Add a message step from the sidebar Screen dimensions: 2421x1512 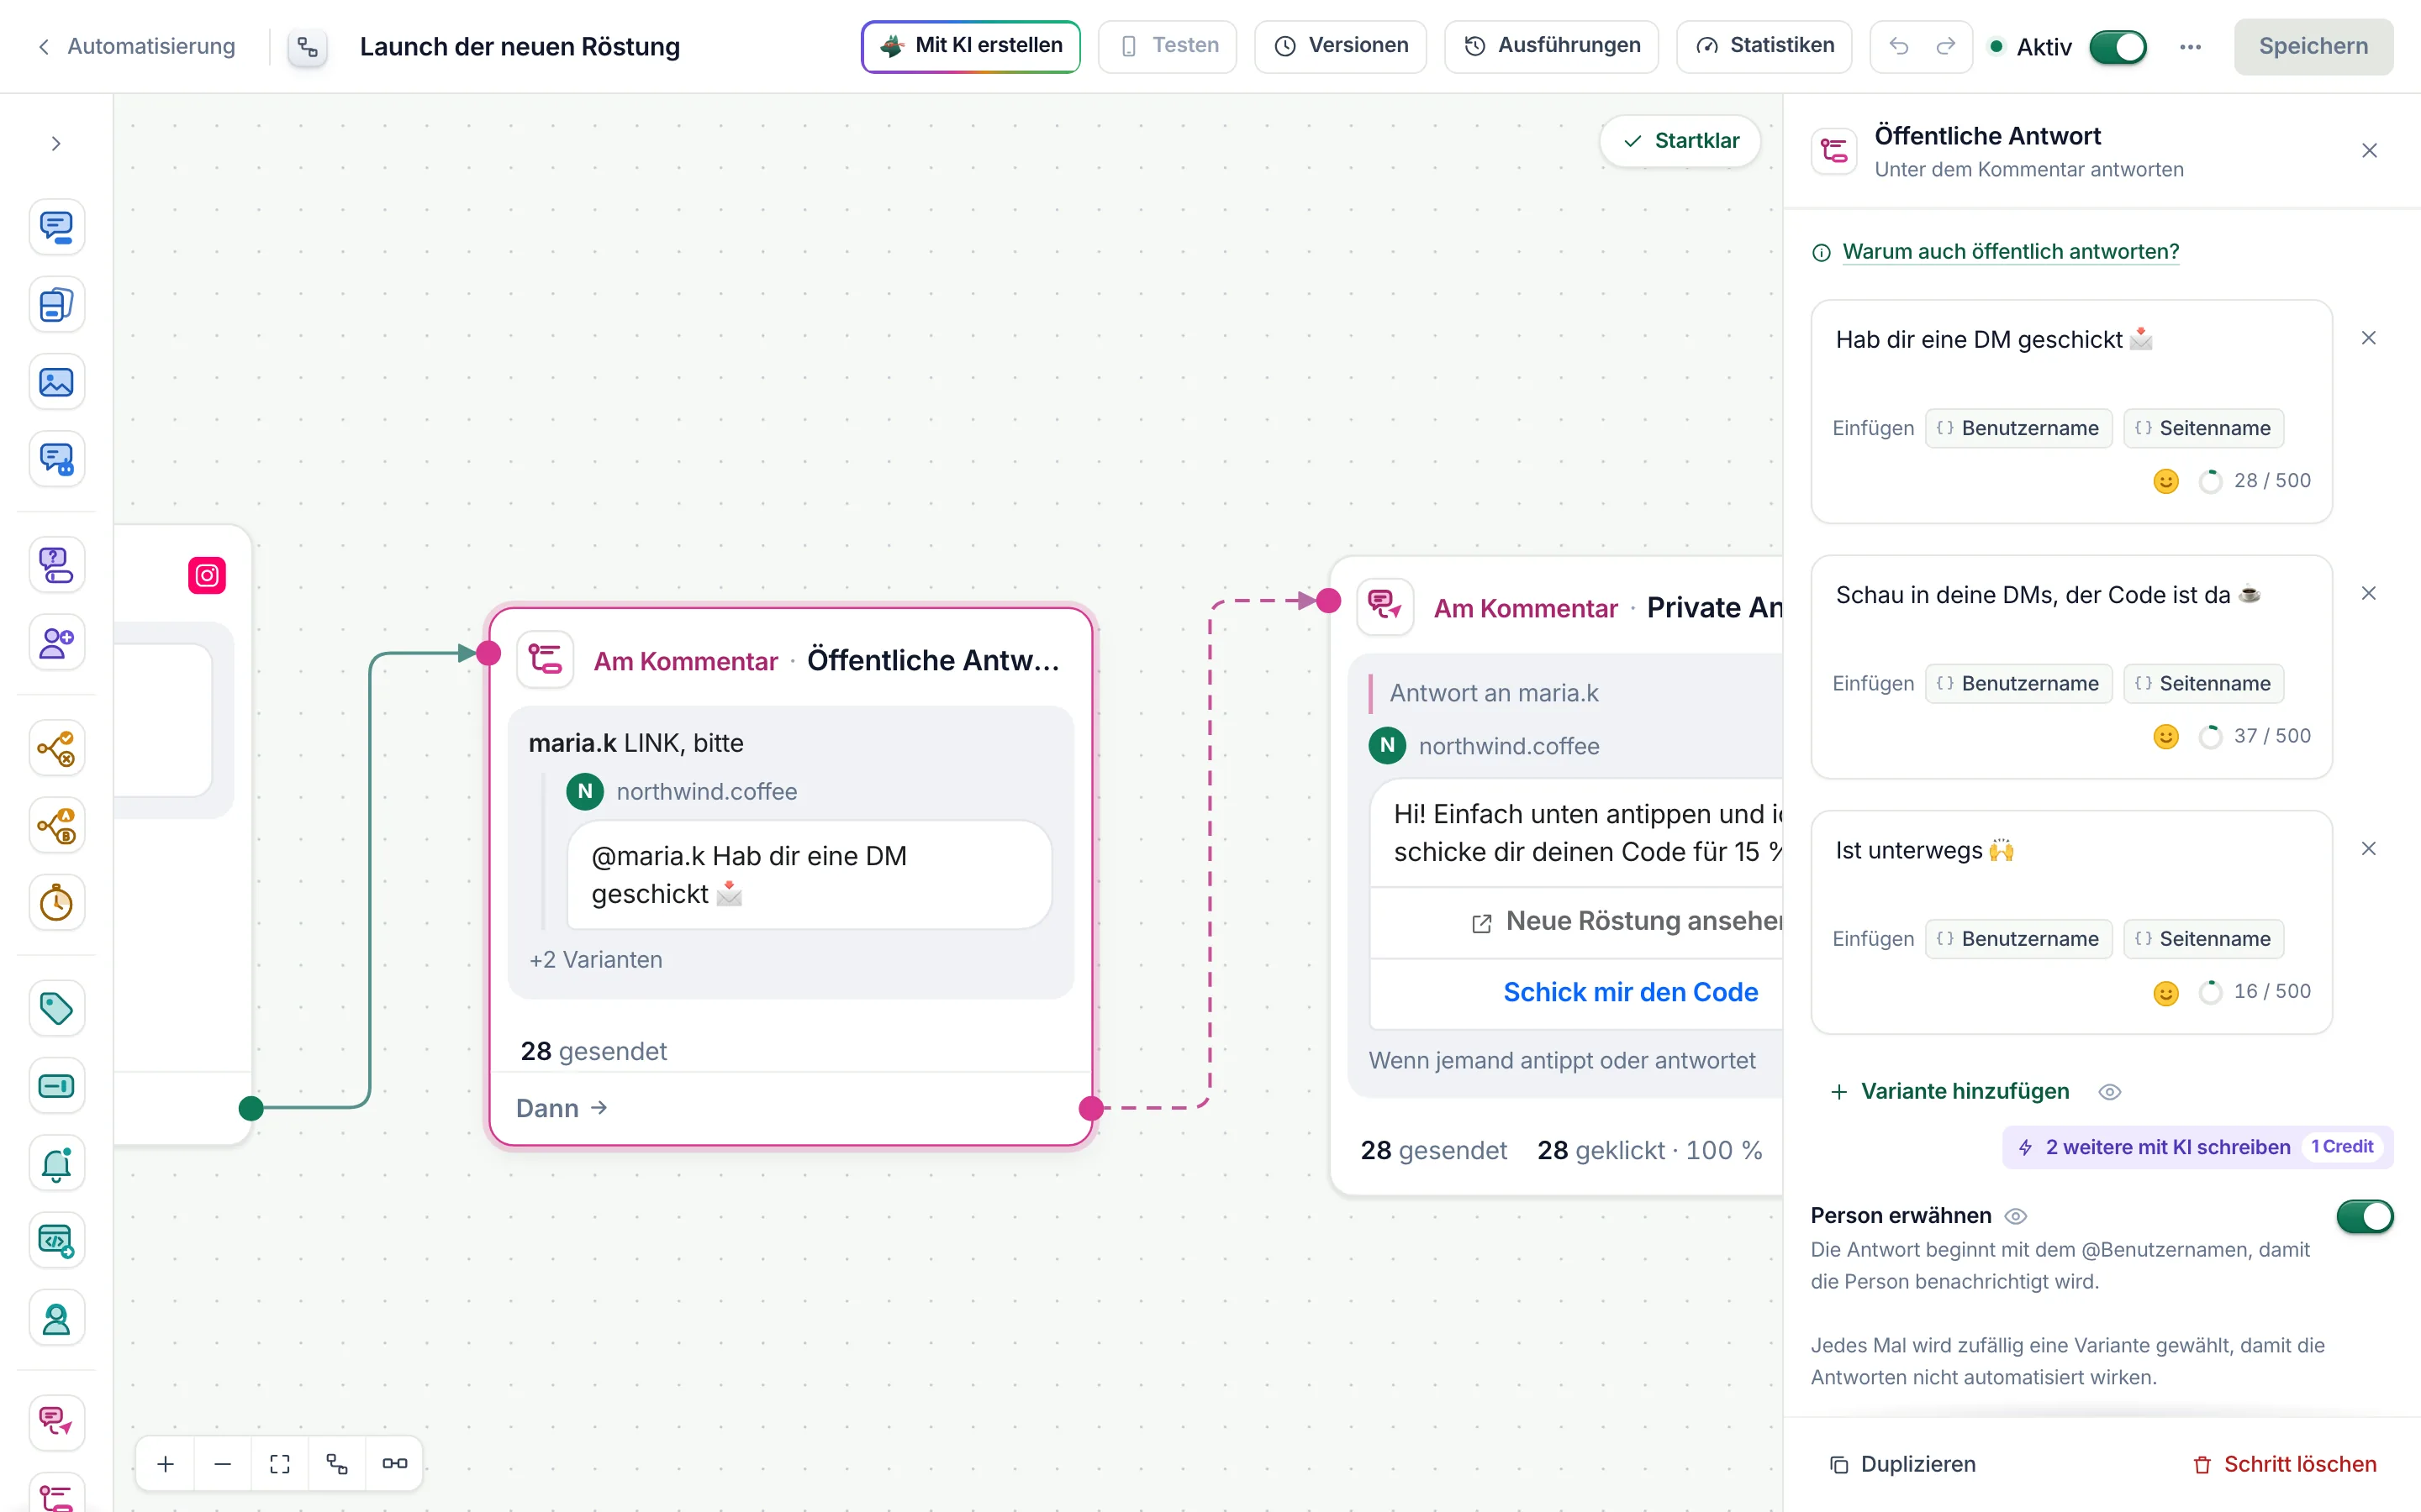56,227
